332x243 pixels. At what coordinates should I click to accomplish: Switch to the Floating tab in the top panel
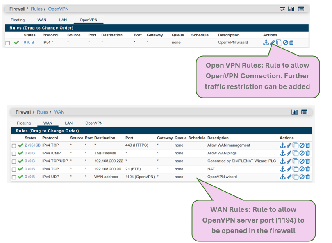tap(18, 20)
